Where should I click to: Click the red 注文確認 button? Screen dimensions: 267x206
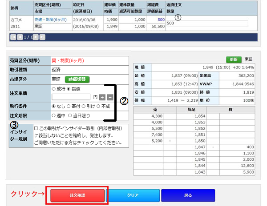click(x=77, y=195)
